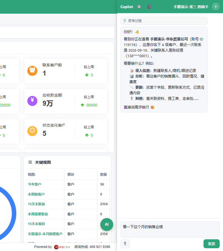223x251 pixels.
Task: Click 2154 count in 手册演示-本月新增客户 row
Action: click(x=104, y=234)
